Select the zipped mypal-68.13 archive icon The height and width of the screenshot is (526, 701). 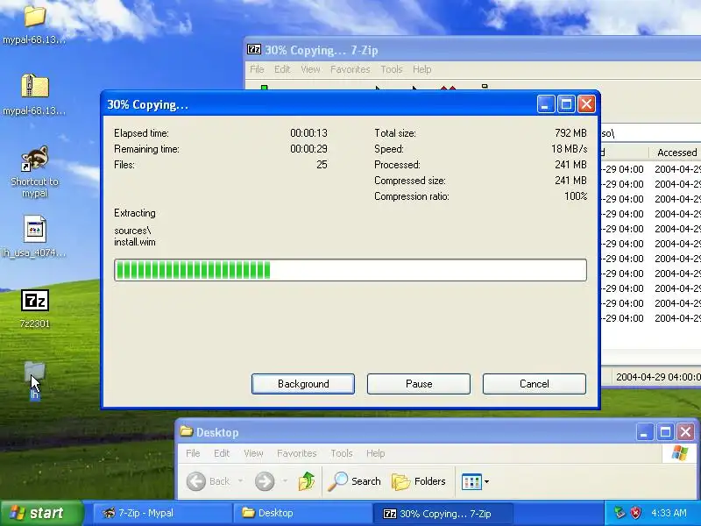[34, 86]
